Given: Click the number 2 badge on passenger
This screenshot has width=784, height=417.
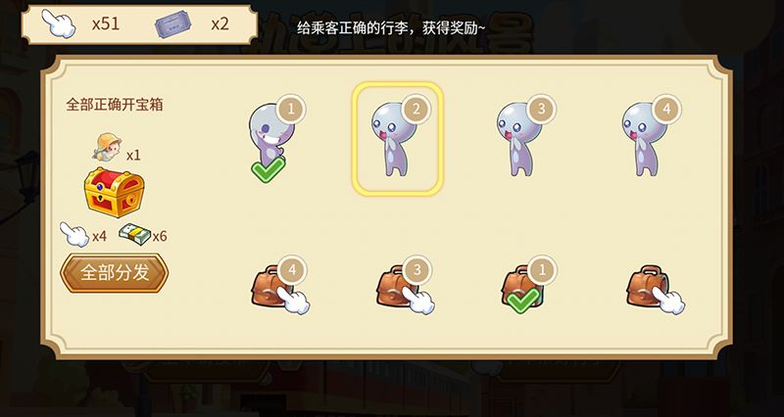Looking at the screenshot, I should [x=416, y=109].
